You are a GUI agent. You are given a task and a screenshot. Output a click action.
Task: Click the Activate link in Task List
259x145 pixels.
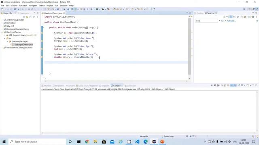pyautogui.click(x=231, y=21)
